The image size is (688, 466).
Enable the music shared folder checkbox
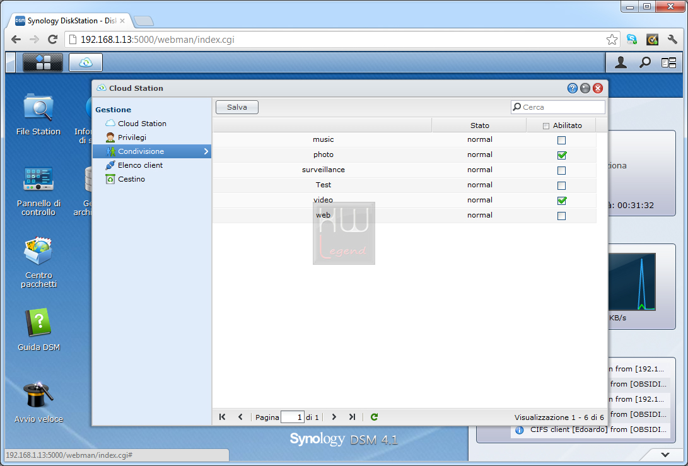click(x=561, y=141)
